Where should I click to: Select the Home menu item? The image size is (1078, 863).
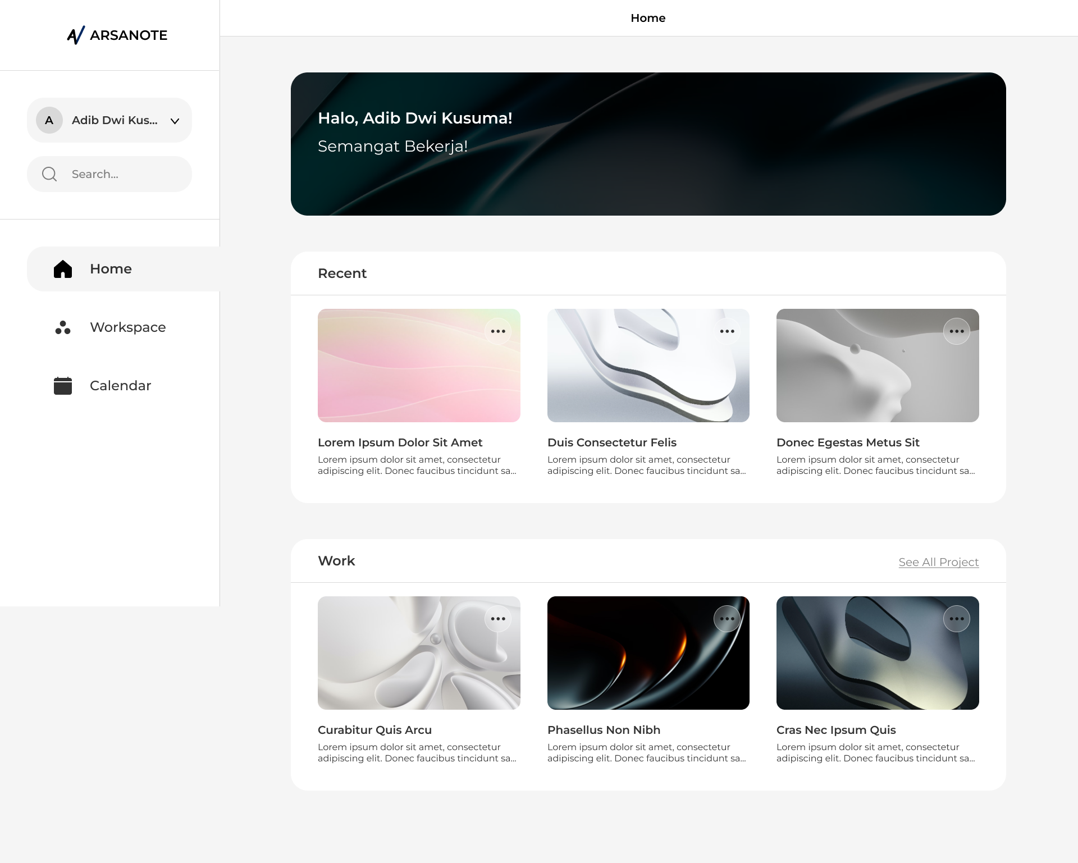pos(111,269)
